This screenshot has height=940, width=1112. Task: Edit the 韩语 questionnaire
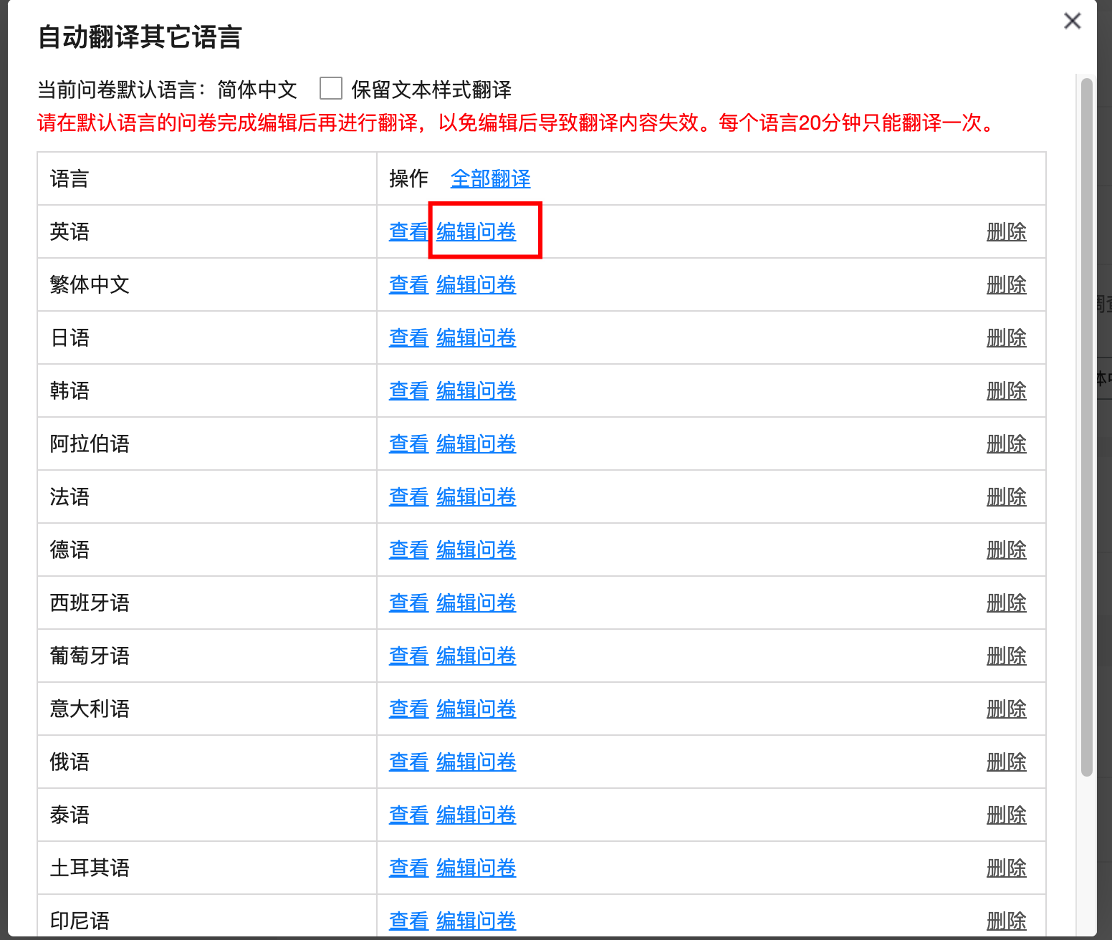click(476, 390)
